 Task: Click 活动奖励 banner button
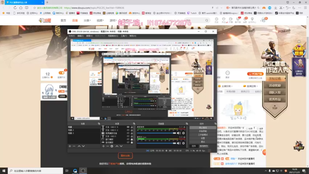point(275,85)
